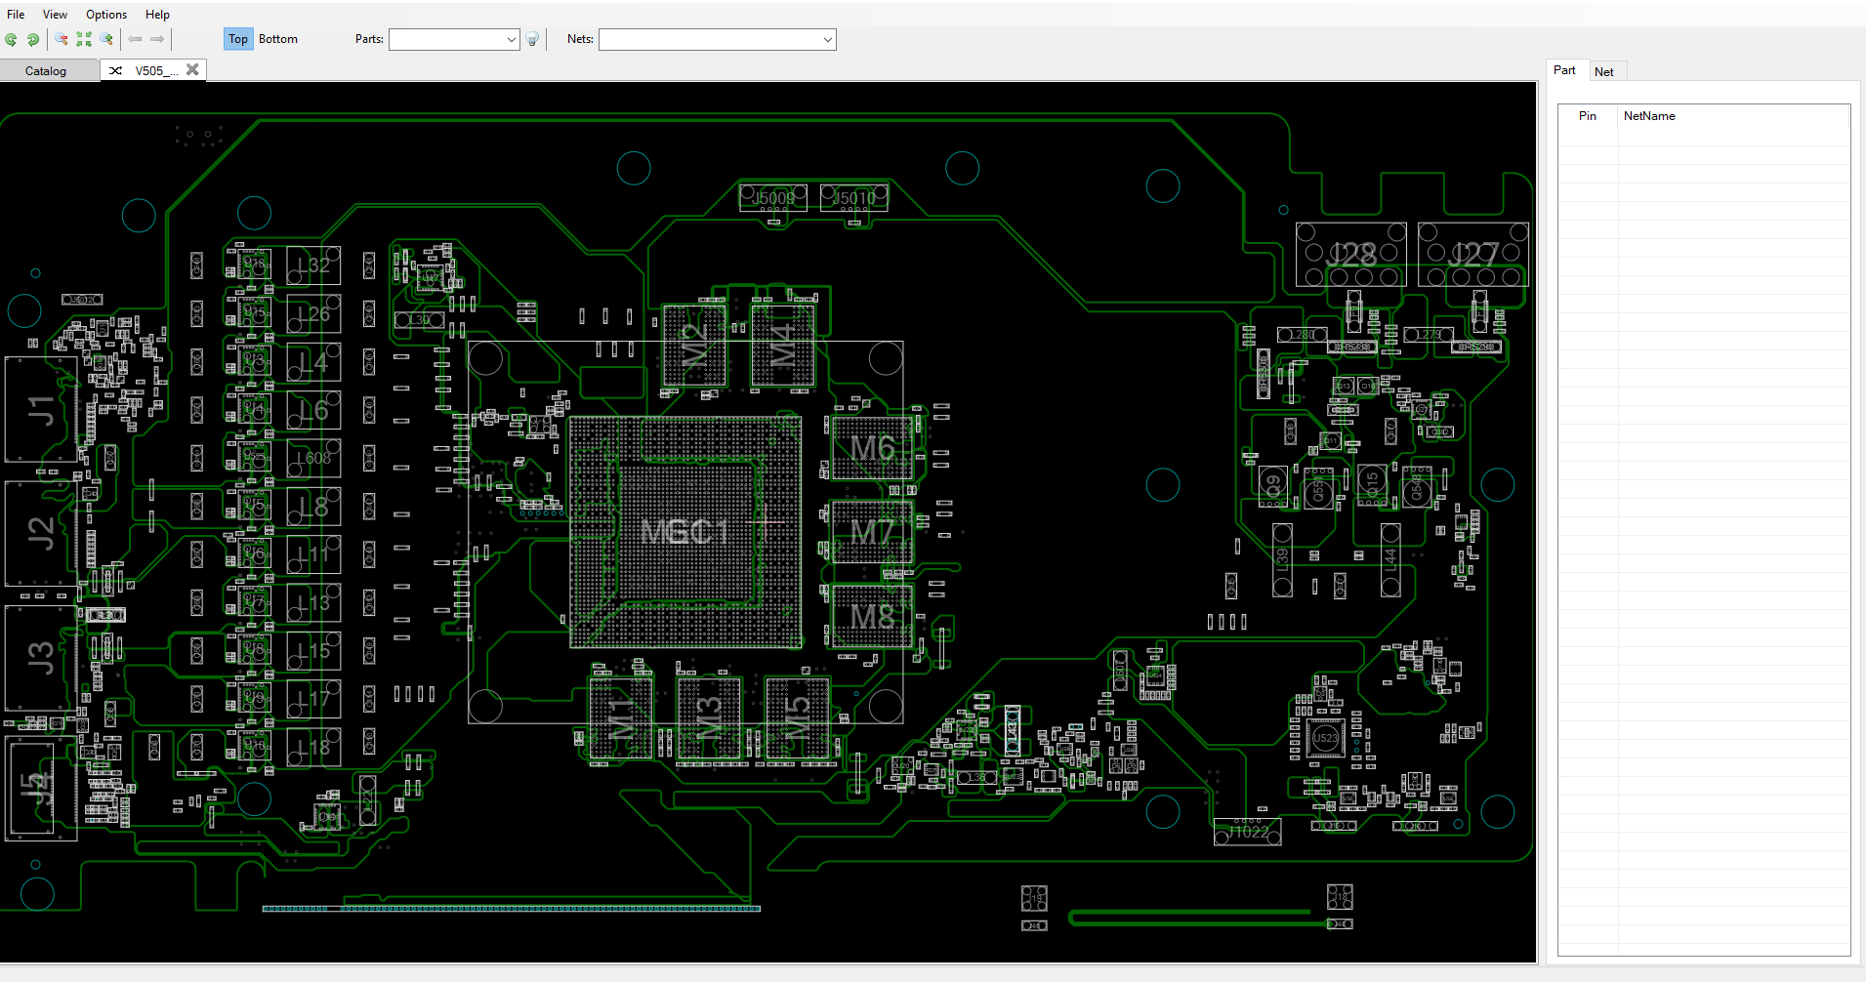Viewport: 1866px width, 982px height.
Task: Click the rotate counter-clockwise icon
Action: 11,39
